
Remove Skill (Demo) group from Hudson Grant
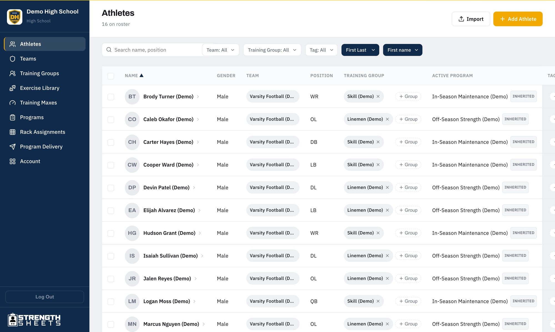tap(378, 233)
